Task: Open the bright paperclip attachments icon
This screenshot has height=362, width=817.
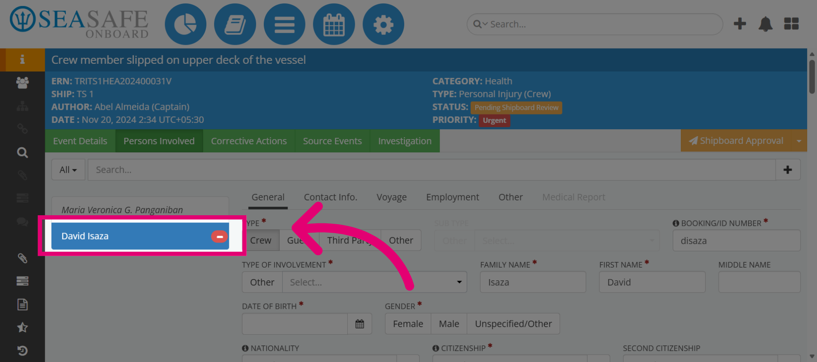Action: pyautogui.click(x=22, y=258)
